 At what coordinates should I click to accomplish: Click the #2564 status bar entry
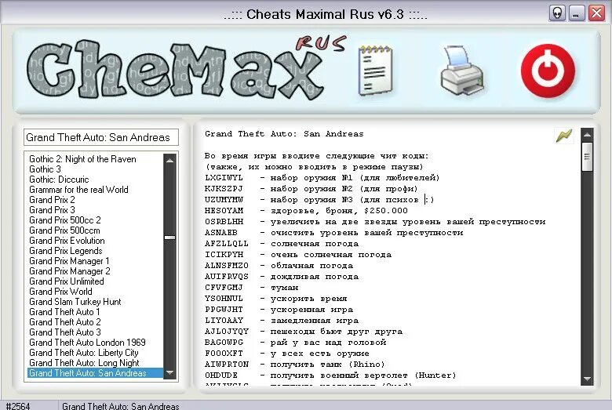[18, 406]
